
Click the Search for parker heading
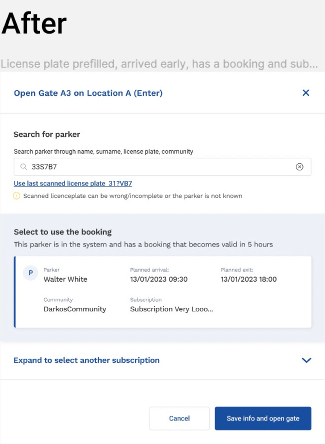pos(47,134)
